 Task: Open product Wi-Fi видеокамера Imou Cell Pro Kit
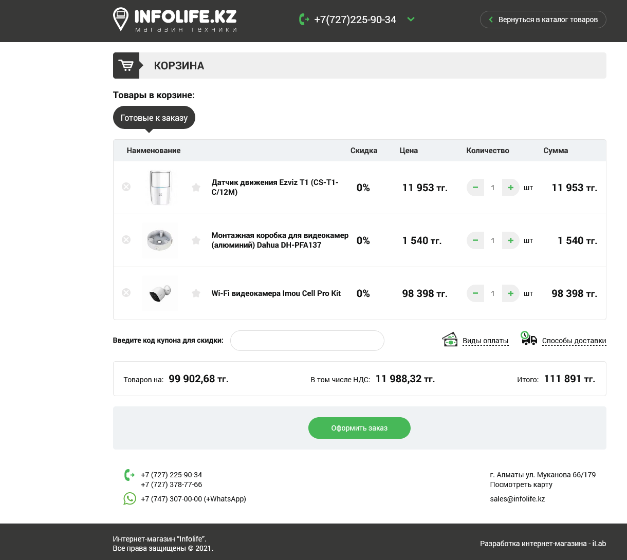276,293
